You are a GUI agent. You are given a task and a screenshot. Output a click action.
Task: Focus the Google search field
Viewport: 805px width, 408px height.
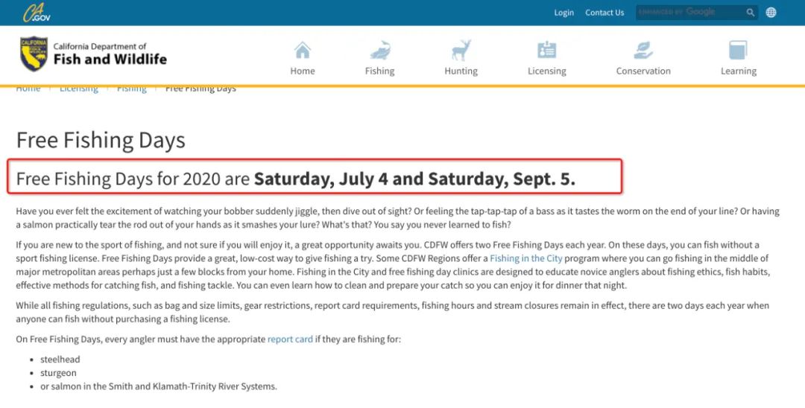click(x=690, y=13)
